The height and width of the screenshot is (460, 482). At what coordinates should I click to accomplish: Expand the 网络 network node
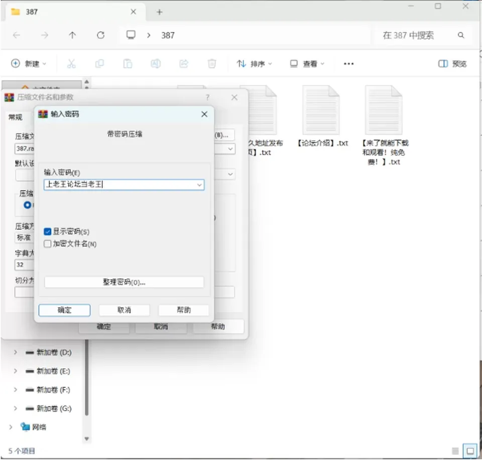[11, 427]
